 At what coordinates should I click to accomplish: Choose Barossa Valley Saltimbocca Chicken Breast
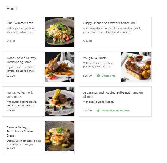click(20, 131)
